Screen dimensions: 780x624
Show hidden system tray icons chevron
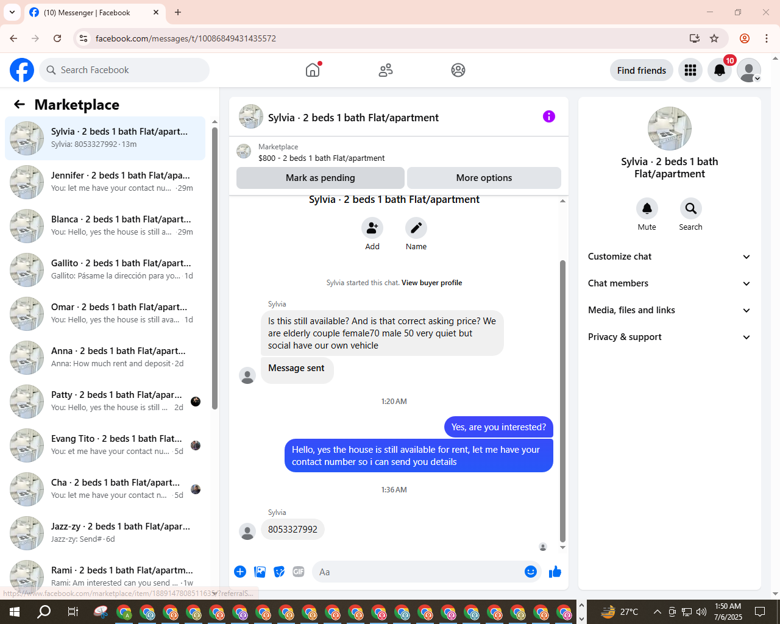[x=657, y=612]
